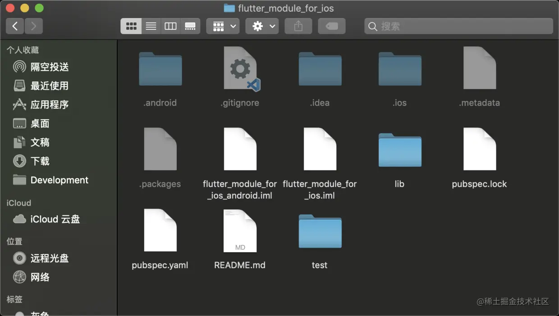The height and width of the screenshot is (316, 559).
Task: Click the 标签 section header
Action: [14, 299]
